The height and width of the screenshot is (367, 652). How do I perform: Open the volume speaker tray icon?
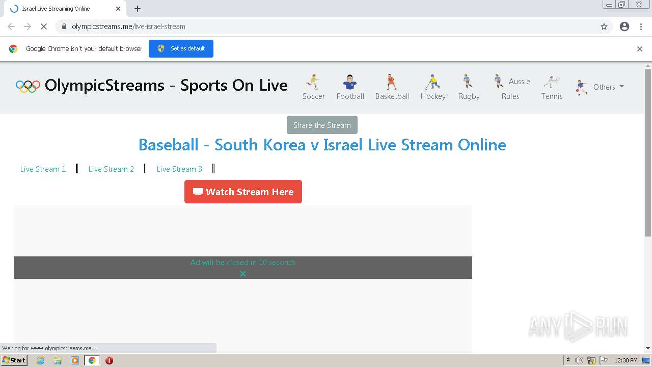click(x=579, y=360)
